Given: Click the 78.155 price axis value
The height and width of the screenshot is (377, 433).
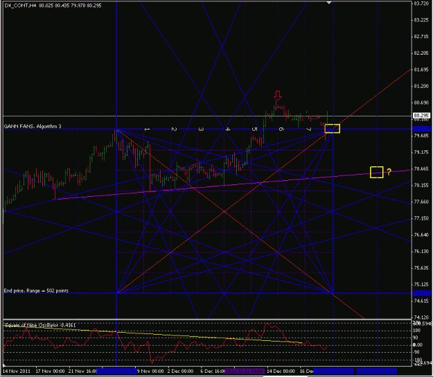Looking at the screenshot, I should pyautogui.click(x=421, y=185).
